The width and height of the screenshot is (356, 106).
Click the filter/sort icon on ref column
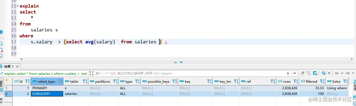(273, 81)
